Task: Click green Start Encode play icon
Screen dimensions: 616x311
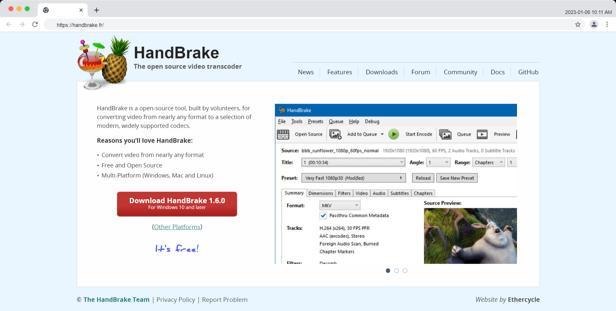Action: (x=394, y=134)
